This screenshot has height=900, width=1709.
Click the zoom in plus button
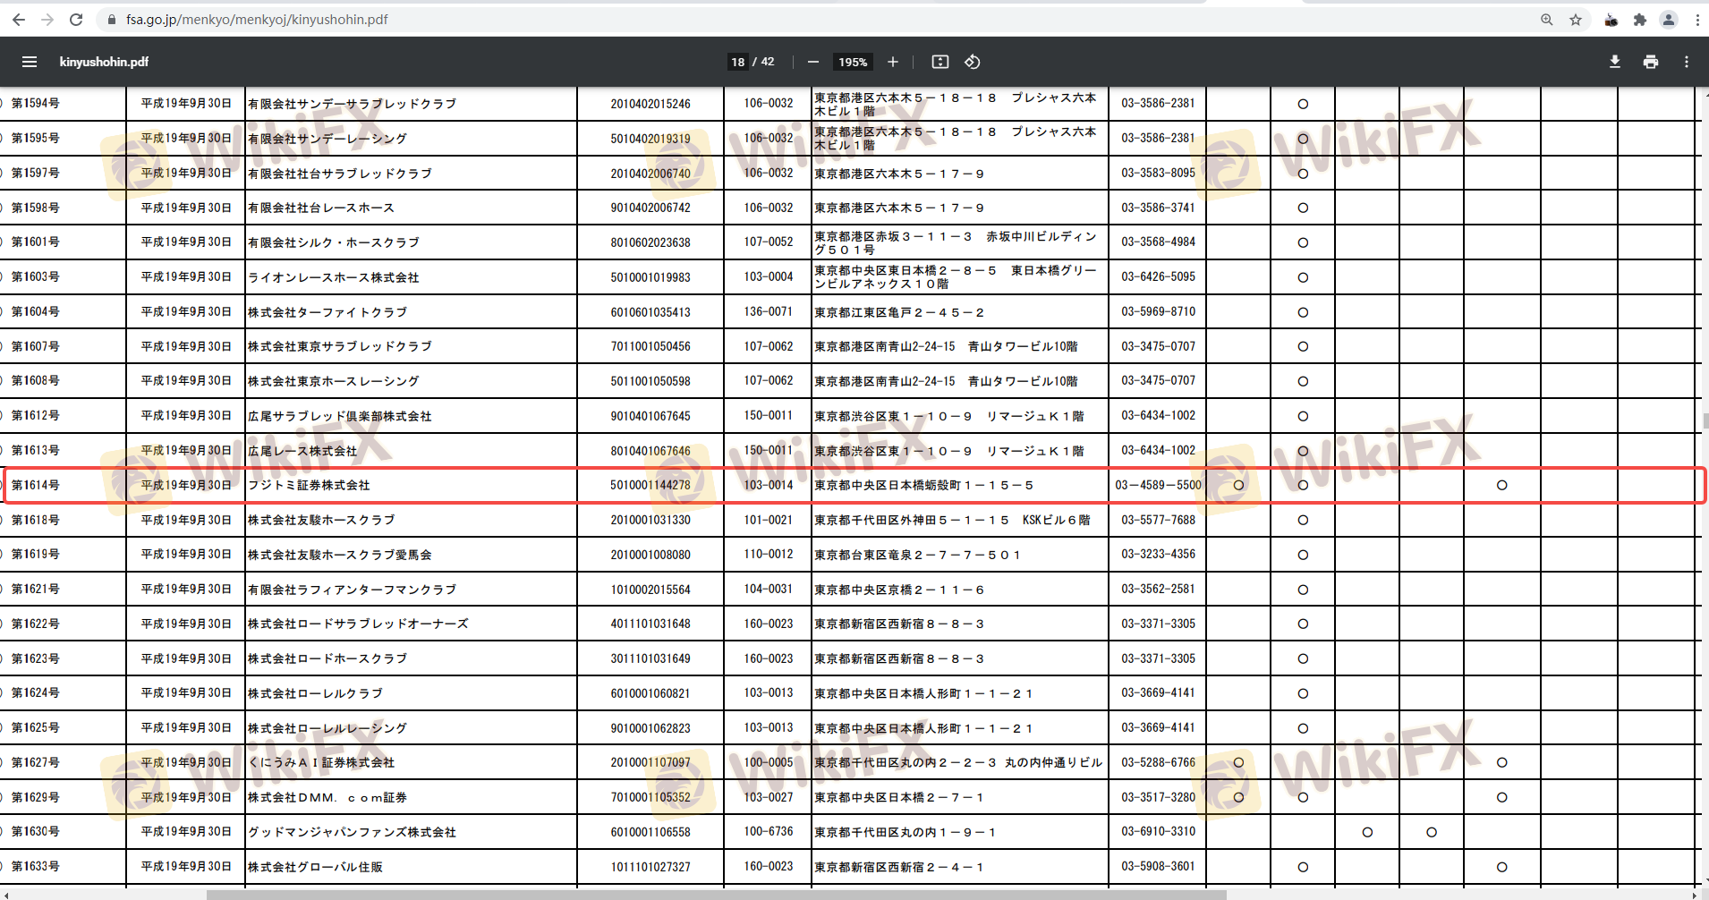point(892,62)
